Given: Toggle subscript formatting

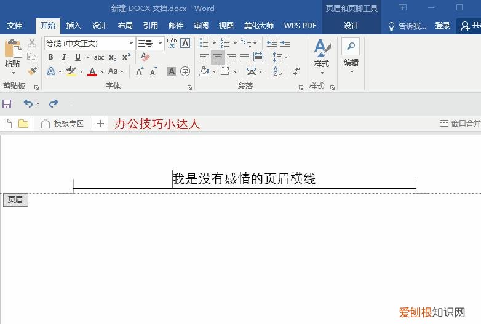Looking at the screenshot, I should tap(113, 57).
